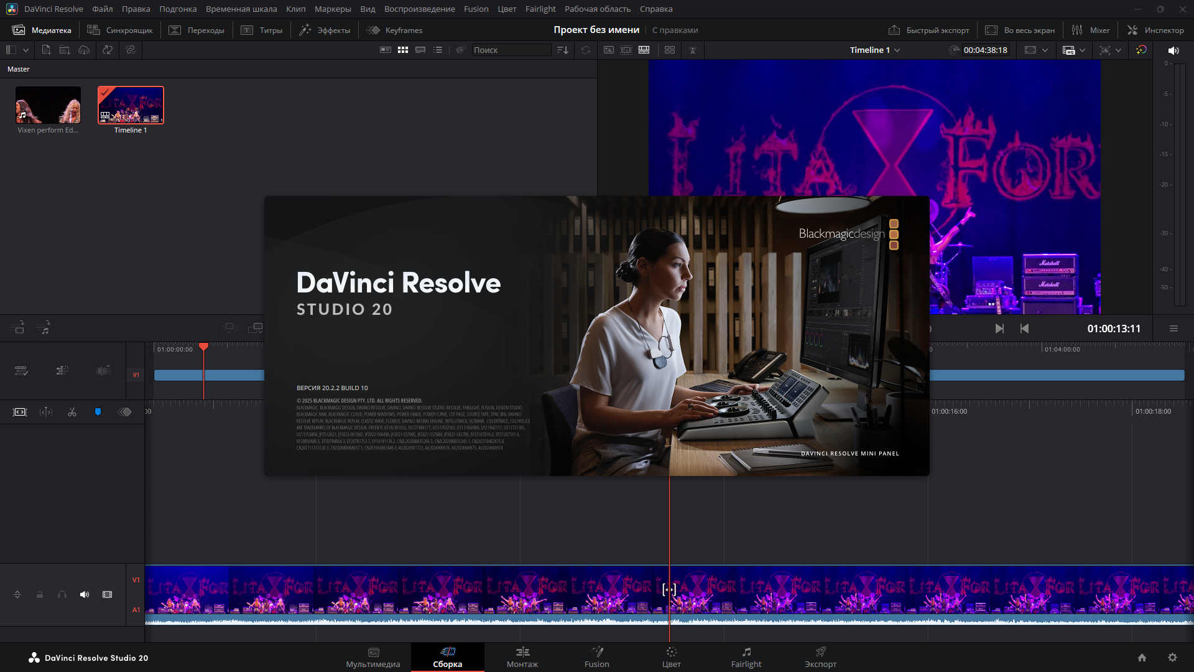Screen dimensions: 1194x672
Task: Click the blue marker icon
Action: pos(98,412)
